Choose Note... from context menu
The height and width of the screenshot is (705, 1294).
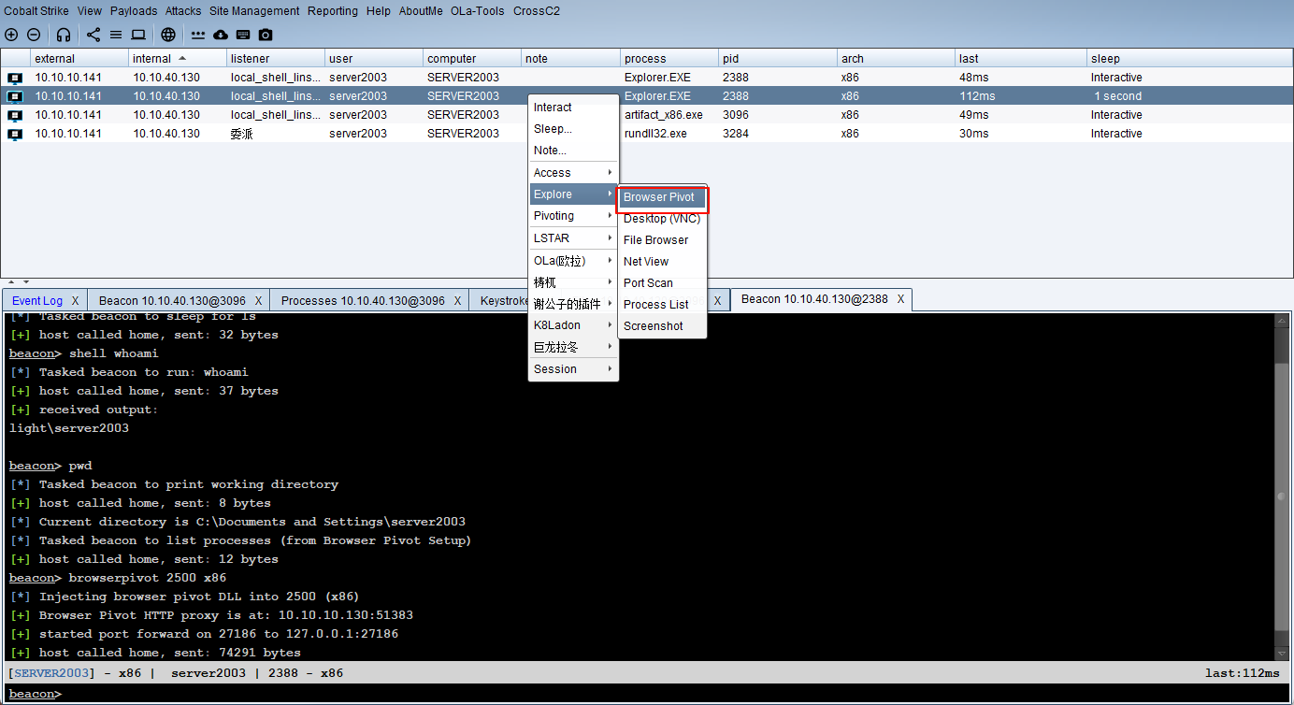[573, 151]
